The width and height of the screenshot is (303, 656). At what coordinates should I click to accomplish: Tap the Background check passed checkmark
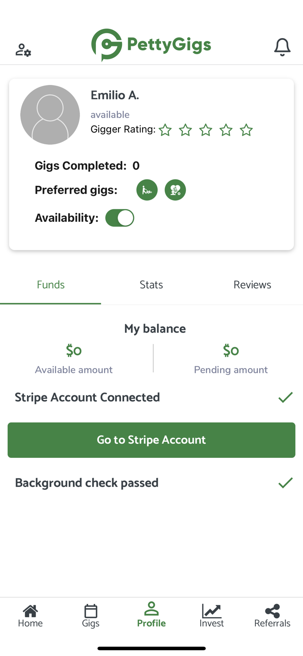coord(286,483)
